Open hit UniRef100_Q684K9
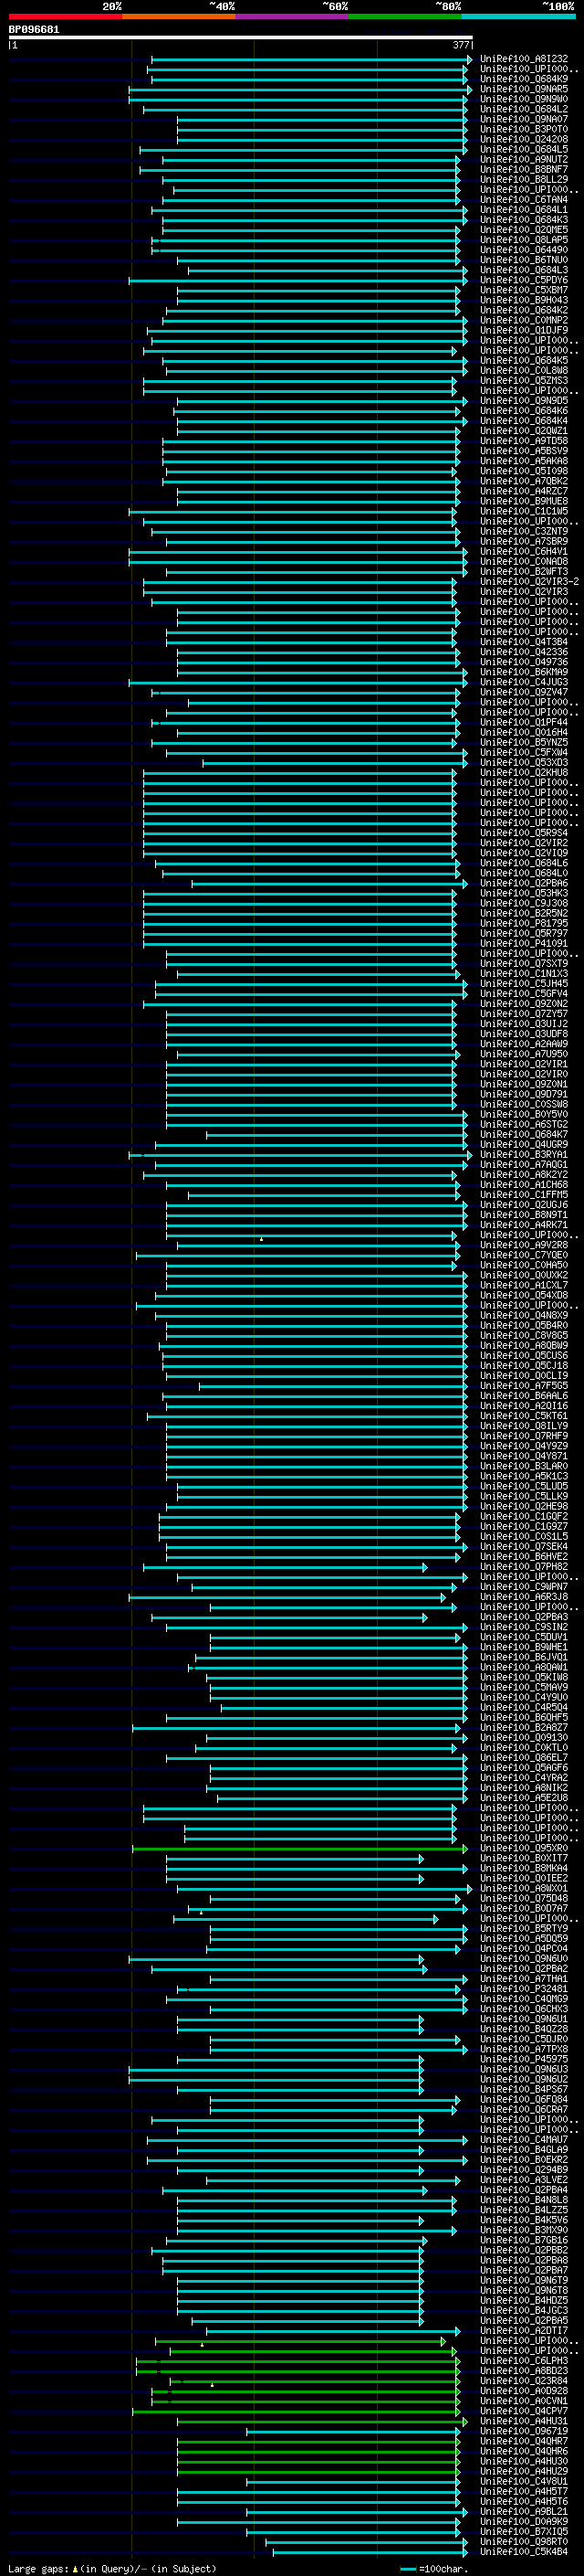The height and width of the screenshot is (2576, 584). coord(524,79)
